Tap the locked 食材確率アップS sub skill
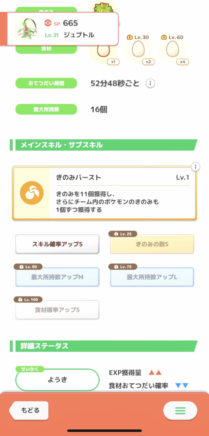Screen dimensions: 209x436 click(x=57, y=310)
